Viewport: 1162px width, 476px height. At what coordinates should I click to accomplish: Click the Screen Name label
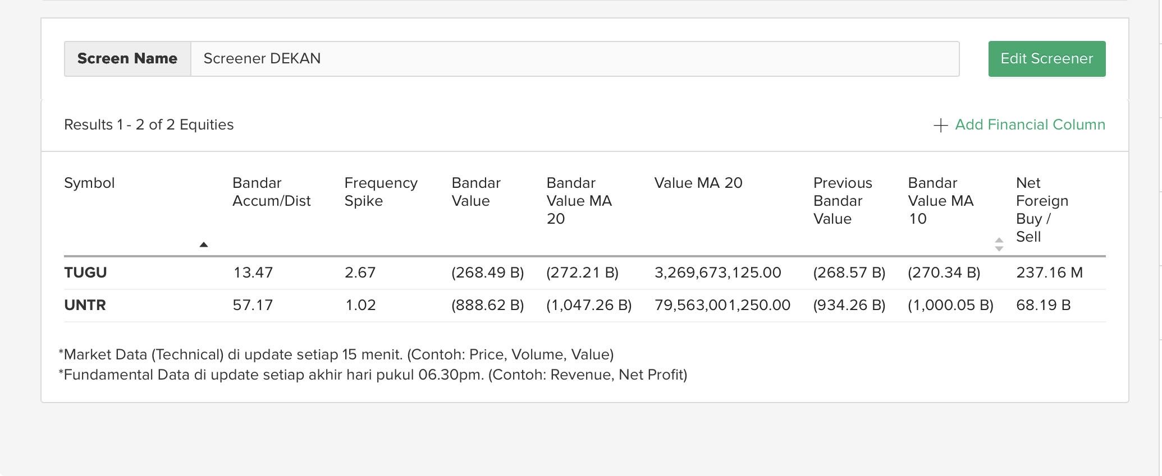pos(127,59)
